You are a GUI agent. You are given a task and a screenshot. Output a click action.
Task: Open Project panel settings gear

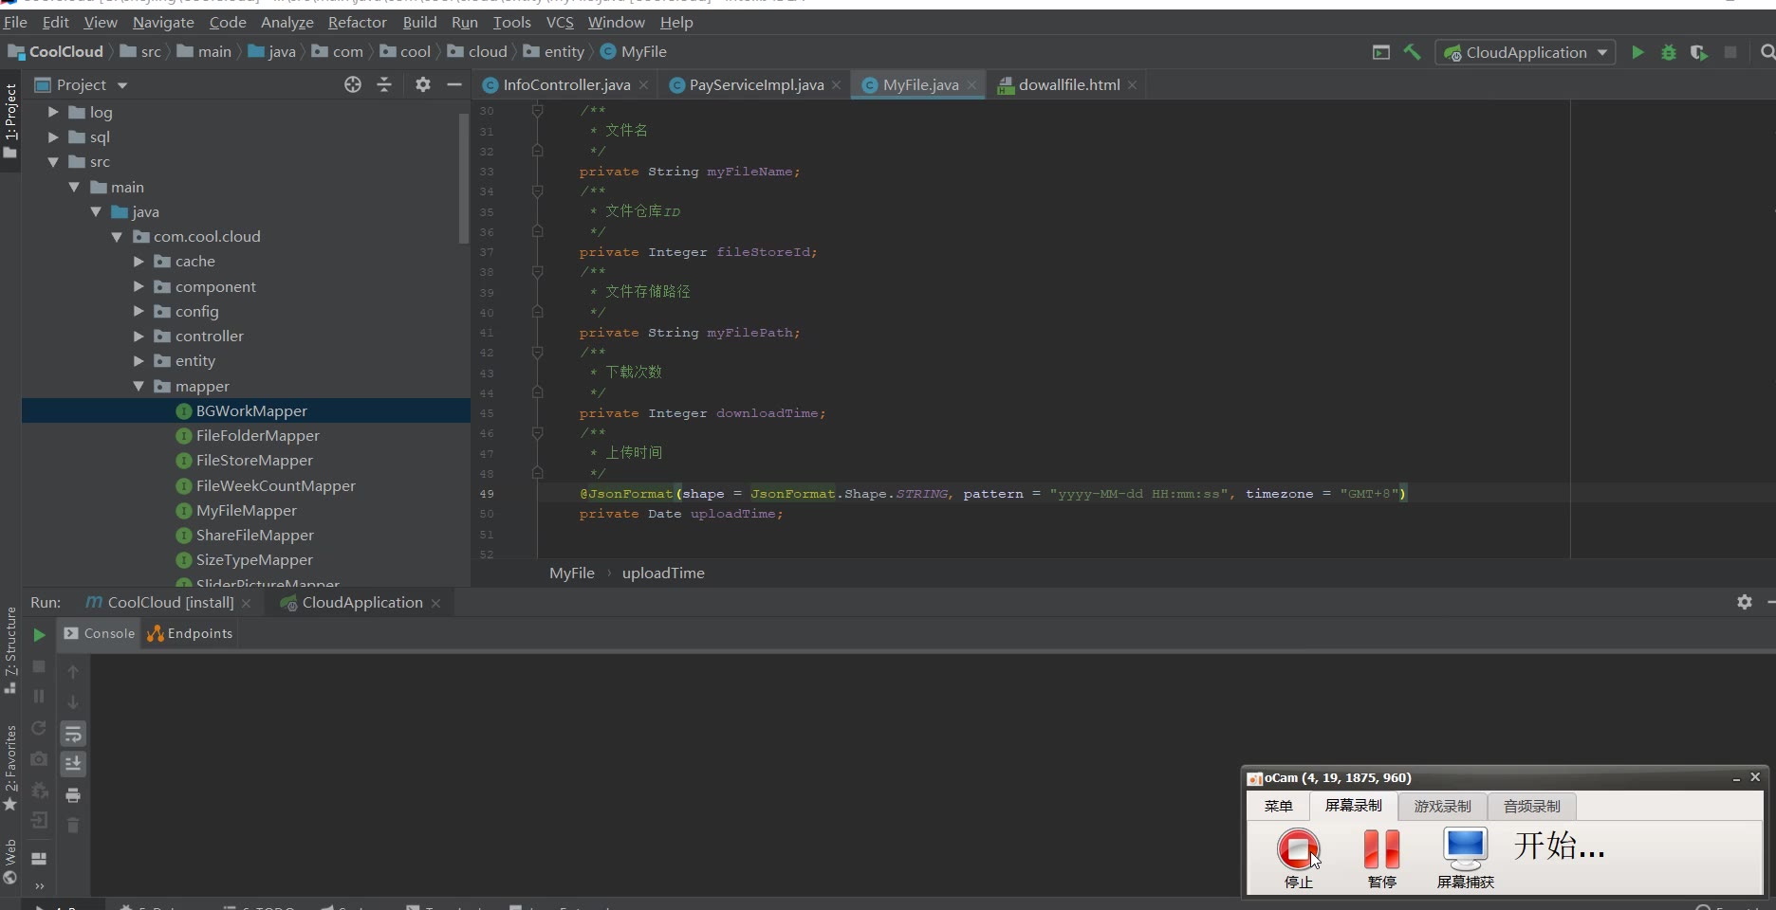click(423, 85)
